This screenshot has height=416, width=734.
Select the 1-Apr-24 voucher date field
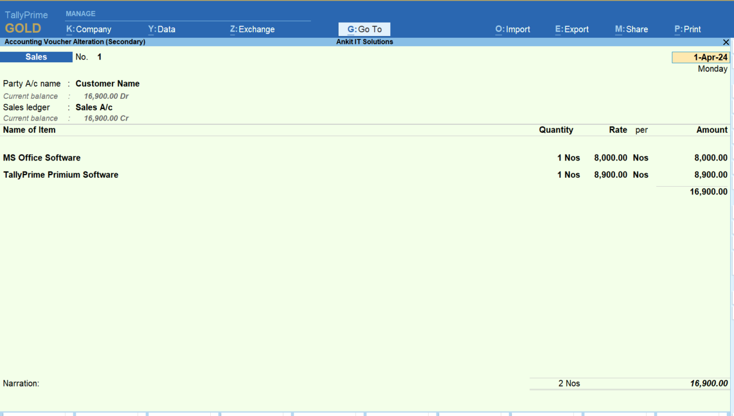(x=701, y=57)
